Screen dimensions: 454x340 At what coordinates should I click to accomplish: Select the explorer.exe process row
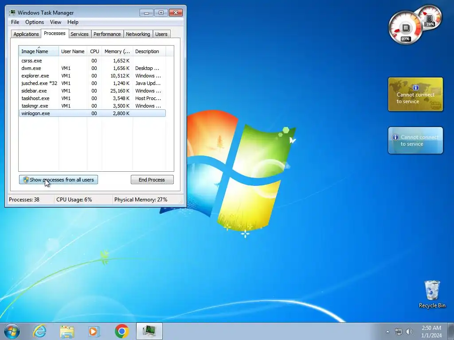tap(92, 76)
